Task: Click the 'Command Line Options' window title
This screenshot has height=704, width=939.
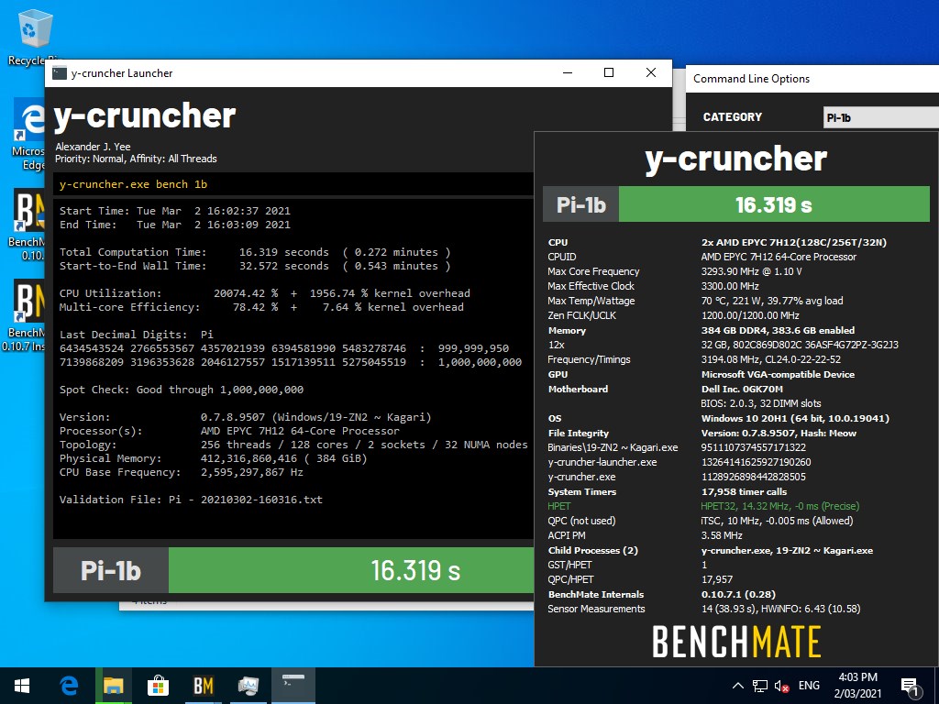Action: [751, 79]
